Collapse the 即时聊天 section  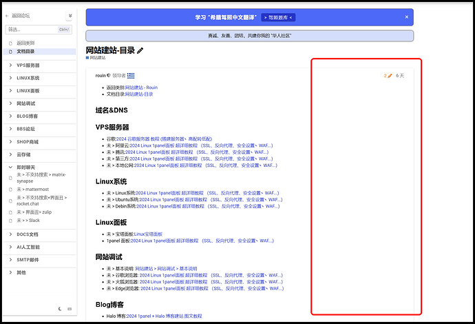25,167
